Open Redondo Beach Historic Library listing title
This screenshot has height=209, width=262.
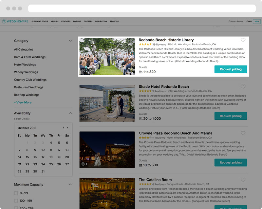click(166, 40)
